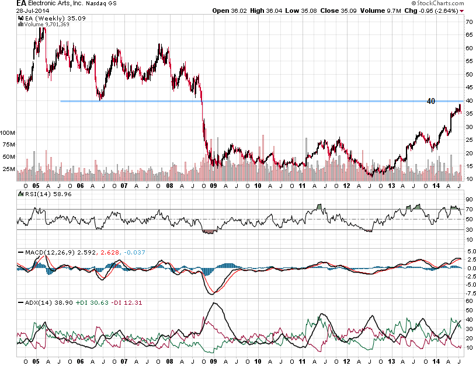
Task: Select the EA ticker symbol in the header
Action: coord(21,4)
